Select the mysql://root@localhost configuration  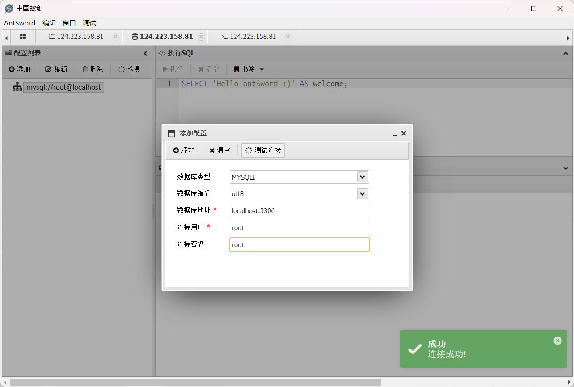pos(64,88)
